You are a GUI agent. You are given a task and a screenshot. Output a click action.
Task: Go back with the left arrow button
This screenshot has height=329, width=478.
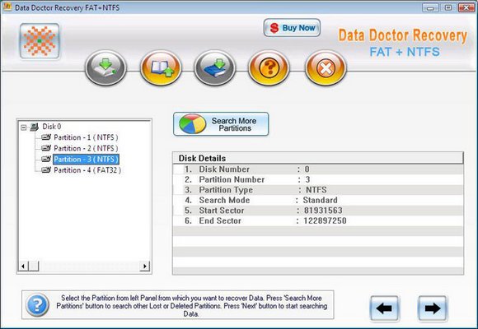(384, 308)
